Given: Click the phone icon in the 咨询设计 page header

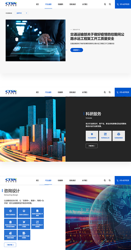Looking at the screenshot, I should 118,180.
